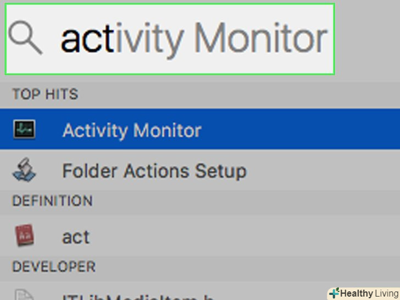This screenshot has height=300, width=400.
Task: Click the typed 'act' text in search
Action: click(87, 40)
